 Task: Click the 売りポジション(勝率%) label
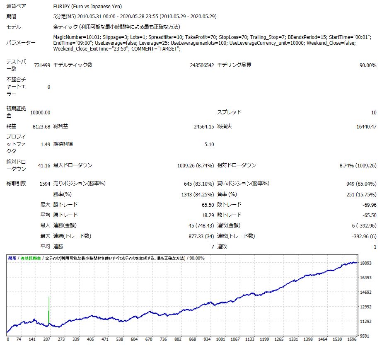[x=80, y=183]
